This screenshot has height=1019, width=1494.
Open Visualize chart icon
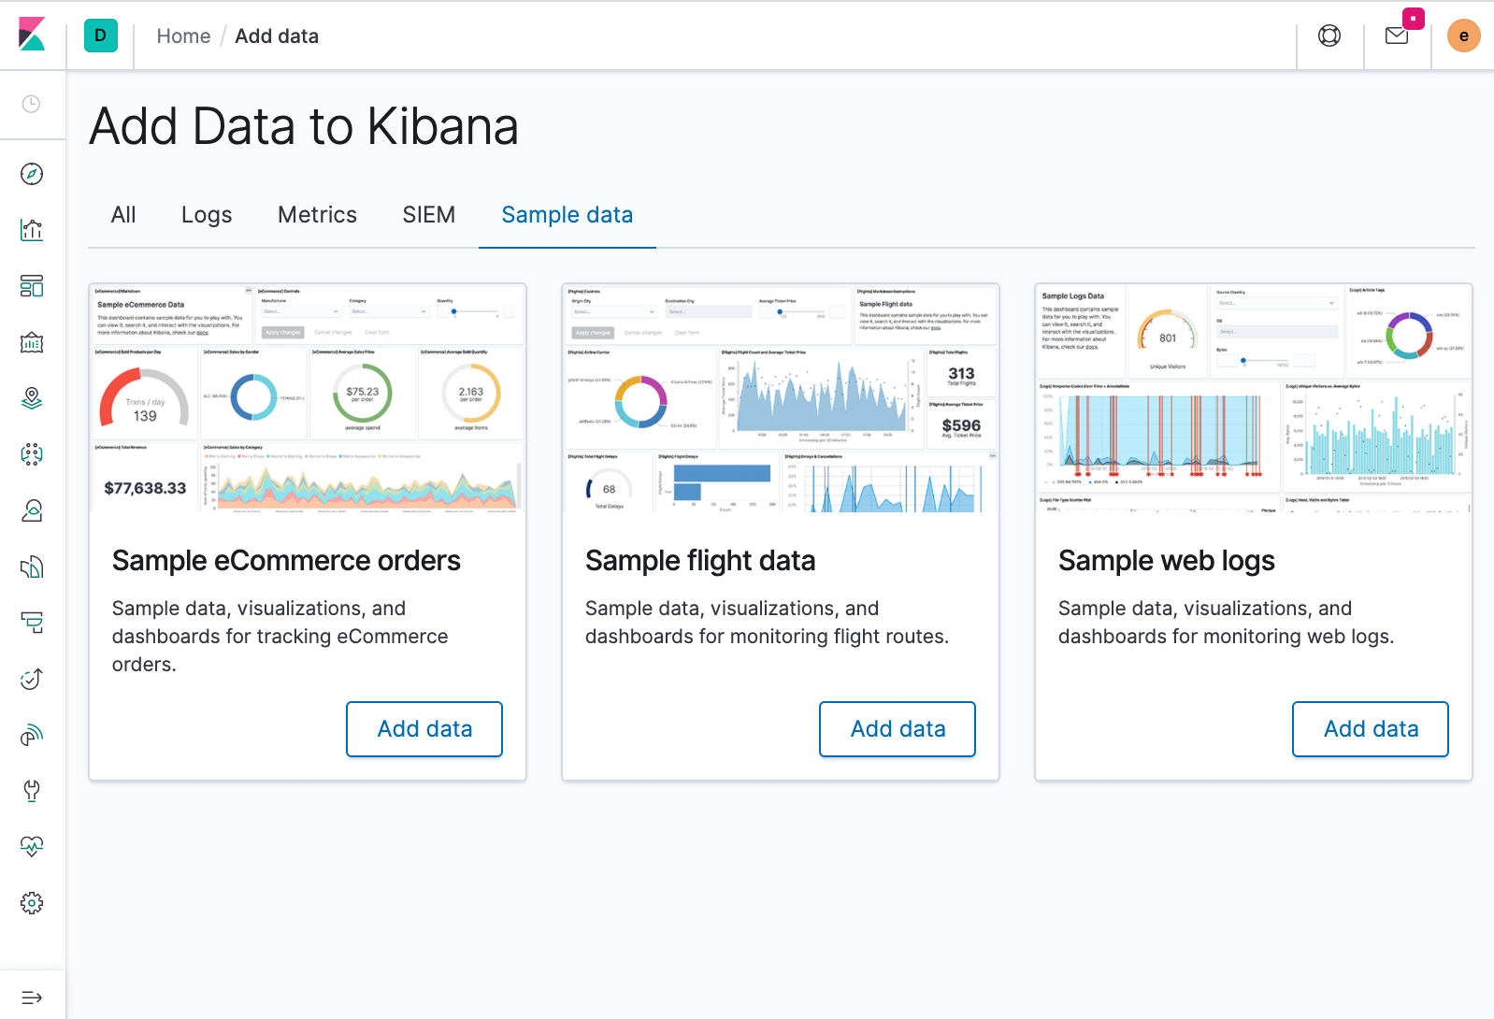tap(32, 230)
